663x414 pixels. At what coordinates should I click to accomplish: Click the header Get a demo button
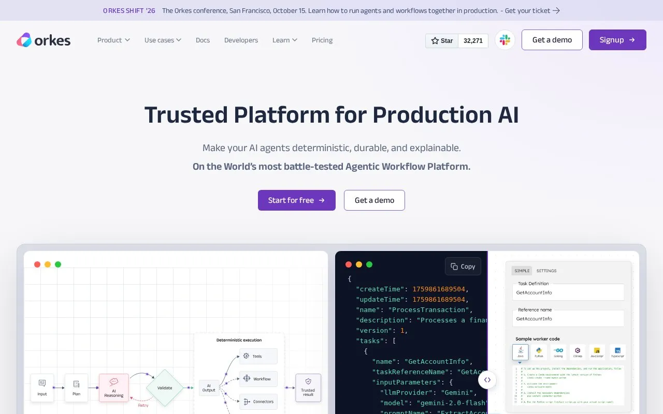pos(552,40)
